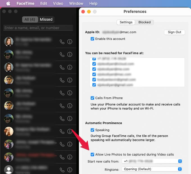Open info for the ninth contact row
191x174 pixels.
coord(70,144)
